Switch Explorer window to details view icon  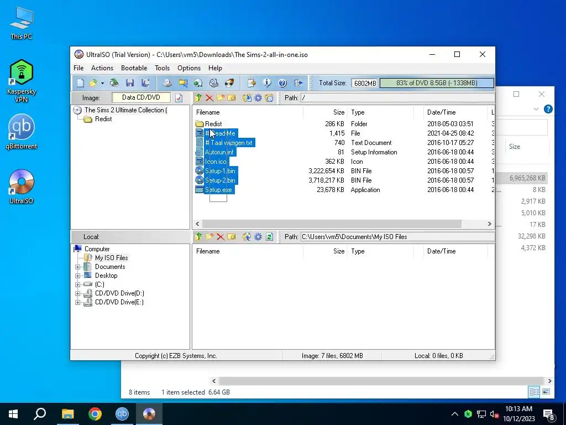coord(534,392)
